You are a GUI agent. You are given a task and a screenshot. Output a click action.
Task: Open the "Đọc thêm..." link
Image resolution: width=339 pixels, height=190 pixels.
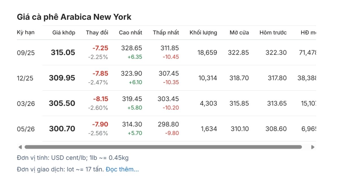pyautogui.click(x=122, y=169)
